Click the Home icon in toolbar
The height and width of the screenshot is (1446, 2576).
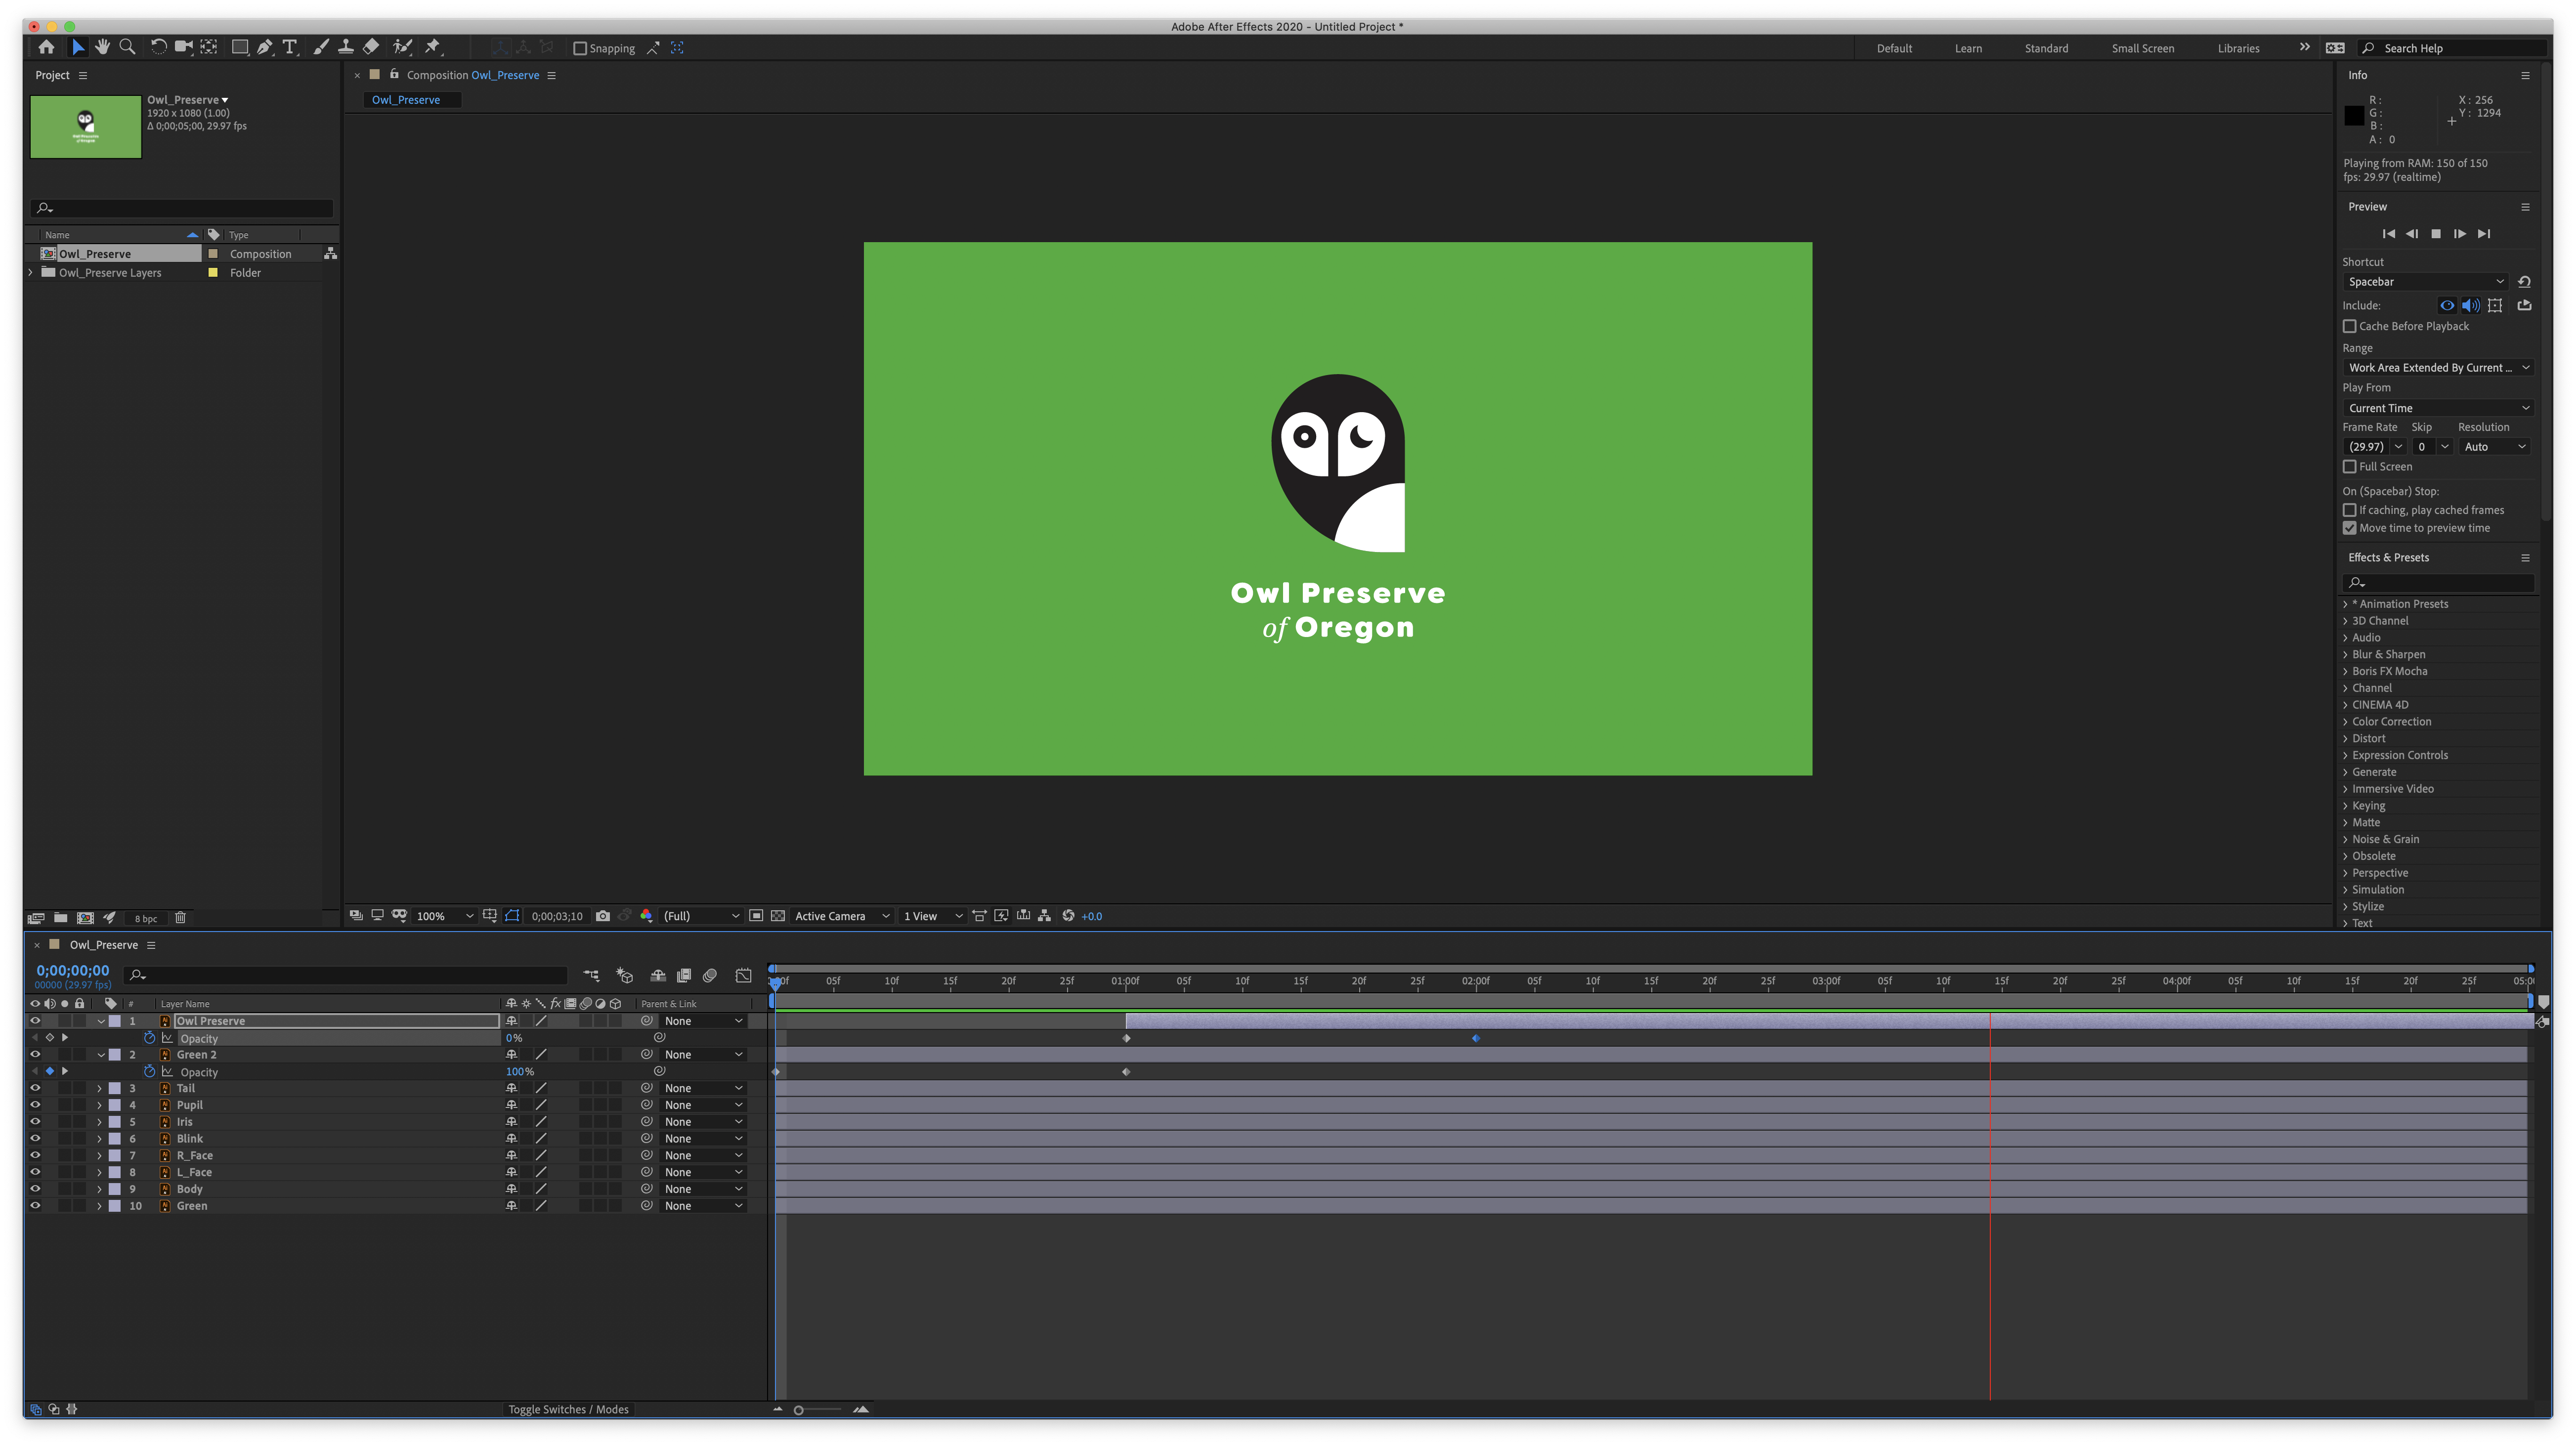[46, 47]
